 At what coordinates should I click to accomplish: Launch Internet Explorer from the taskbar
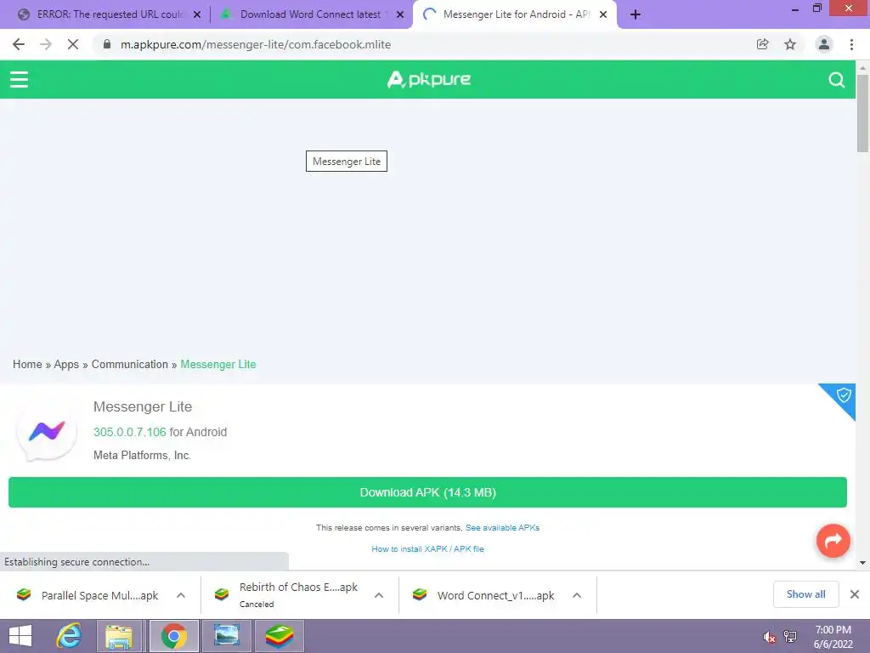pos(69,636)
